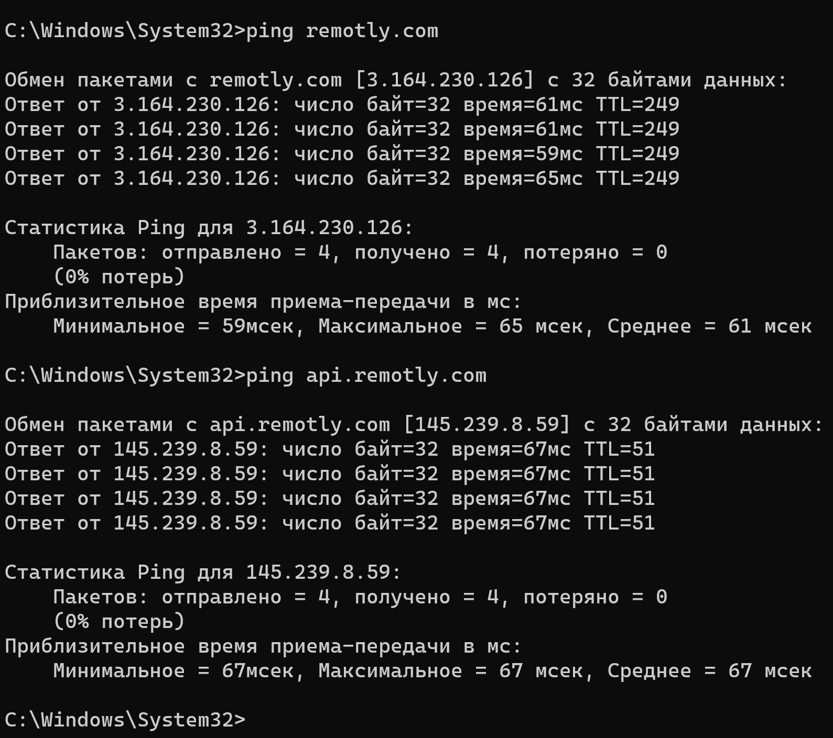This screenshot has height=738, width=833.
Task: Click the "Среднее = 61 мсек" value
Action: point(709,326)
